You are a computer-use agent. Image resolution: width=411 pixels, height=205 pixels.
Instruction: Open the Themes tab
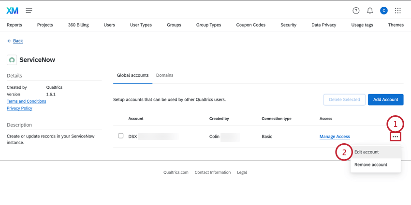coord(396,25)
